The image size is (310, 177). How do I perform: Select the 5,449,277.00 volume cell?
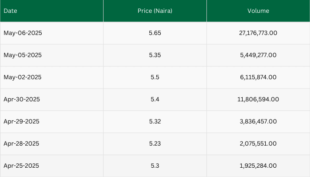258,55
